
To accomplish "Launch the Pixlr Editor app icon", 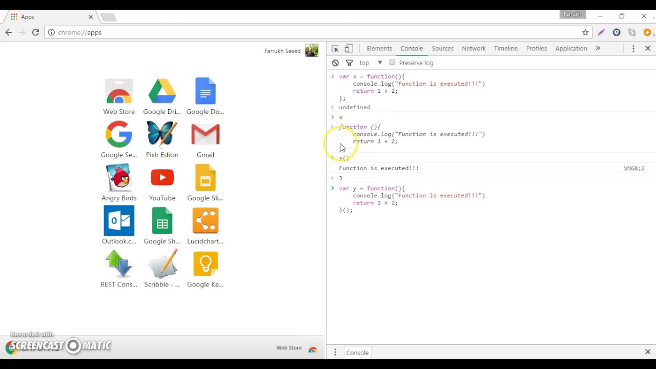I will point(162,135).
